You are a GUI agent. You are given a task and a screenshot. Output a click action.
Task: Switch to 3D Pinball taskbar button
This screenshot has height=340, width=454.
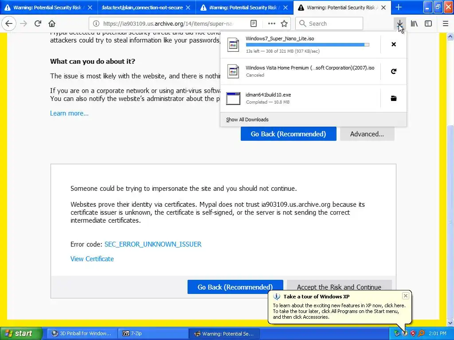82,333
